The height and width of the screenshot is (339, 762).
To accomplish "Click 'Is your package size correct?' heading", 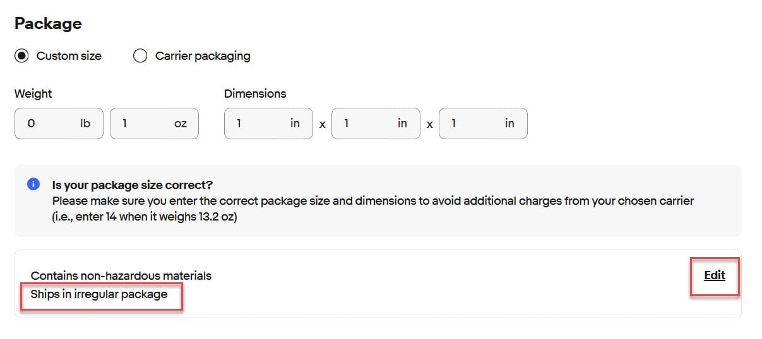I will click(x=132, y=185).
